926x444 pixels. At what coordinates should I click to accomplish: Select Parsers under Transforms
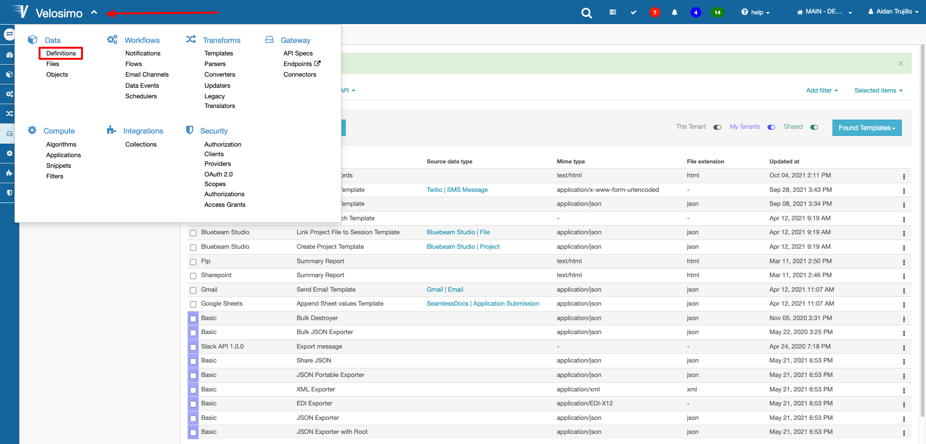pyautogui.click(x=215, y=64)
